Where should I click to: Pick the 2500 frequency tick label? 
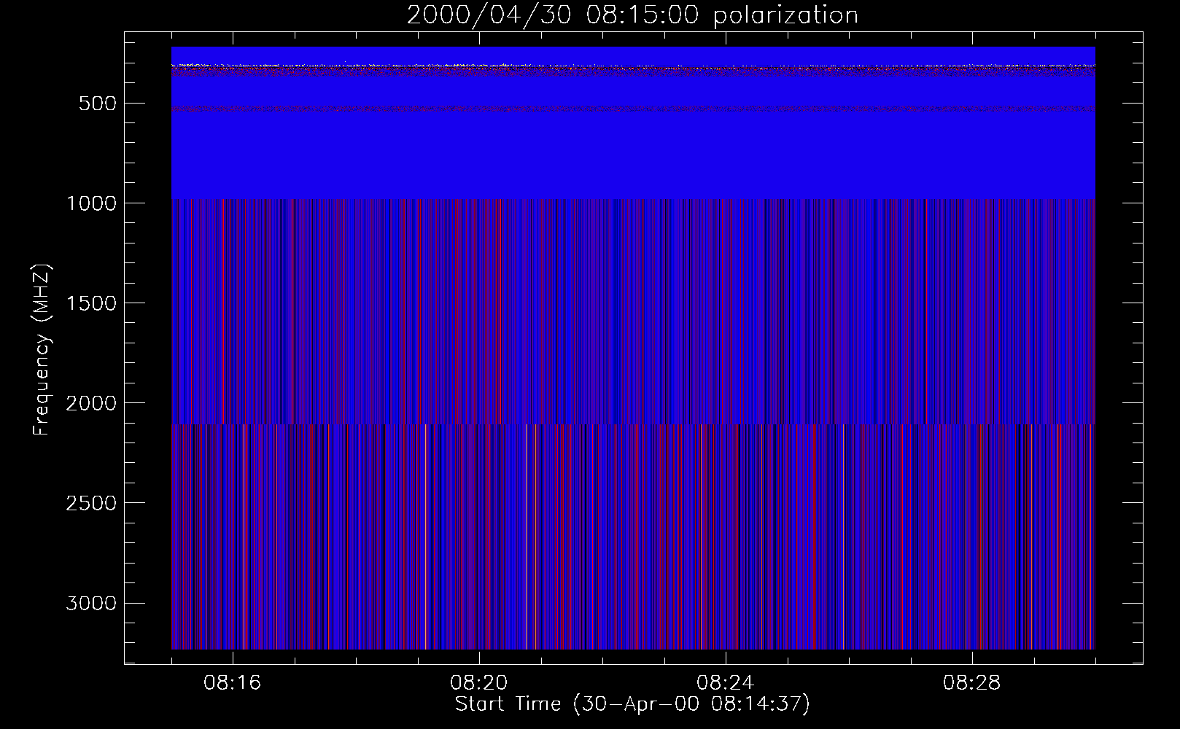(91, 503)
